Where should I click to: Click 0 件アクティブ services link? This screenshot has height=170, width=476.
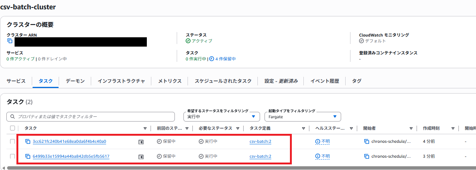coord(21,59)
